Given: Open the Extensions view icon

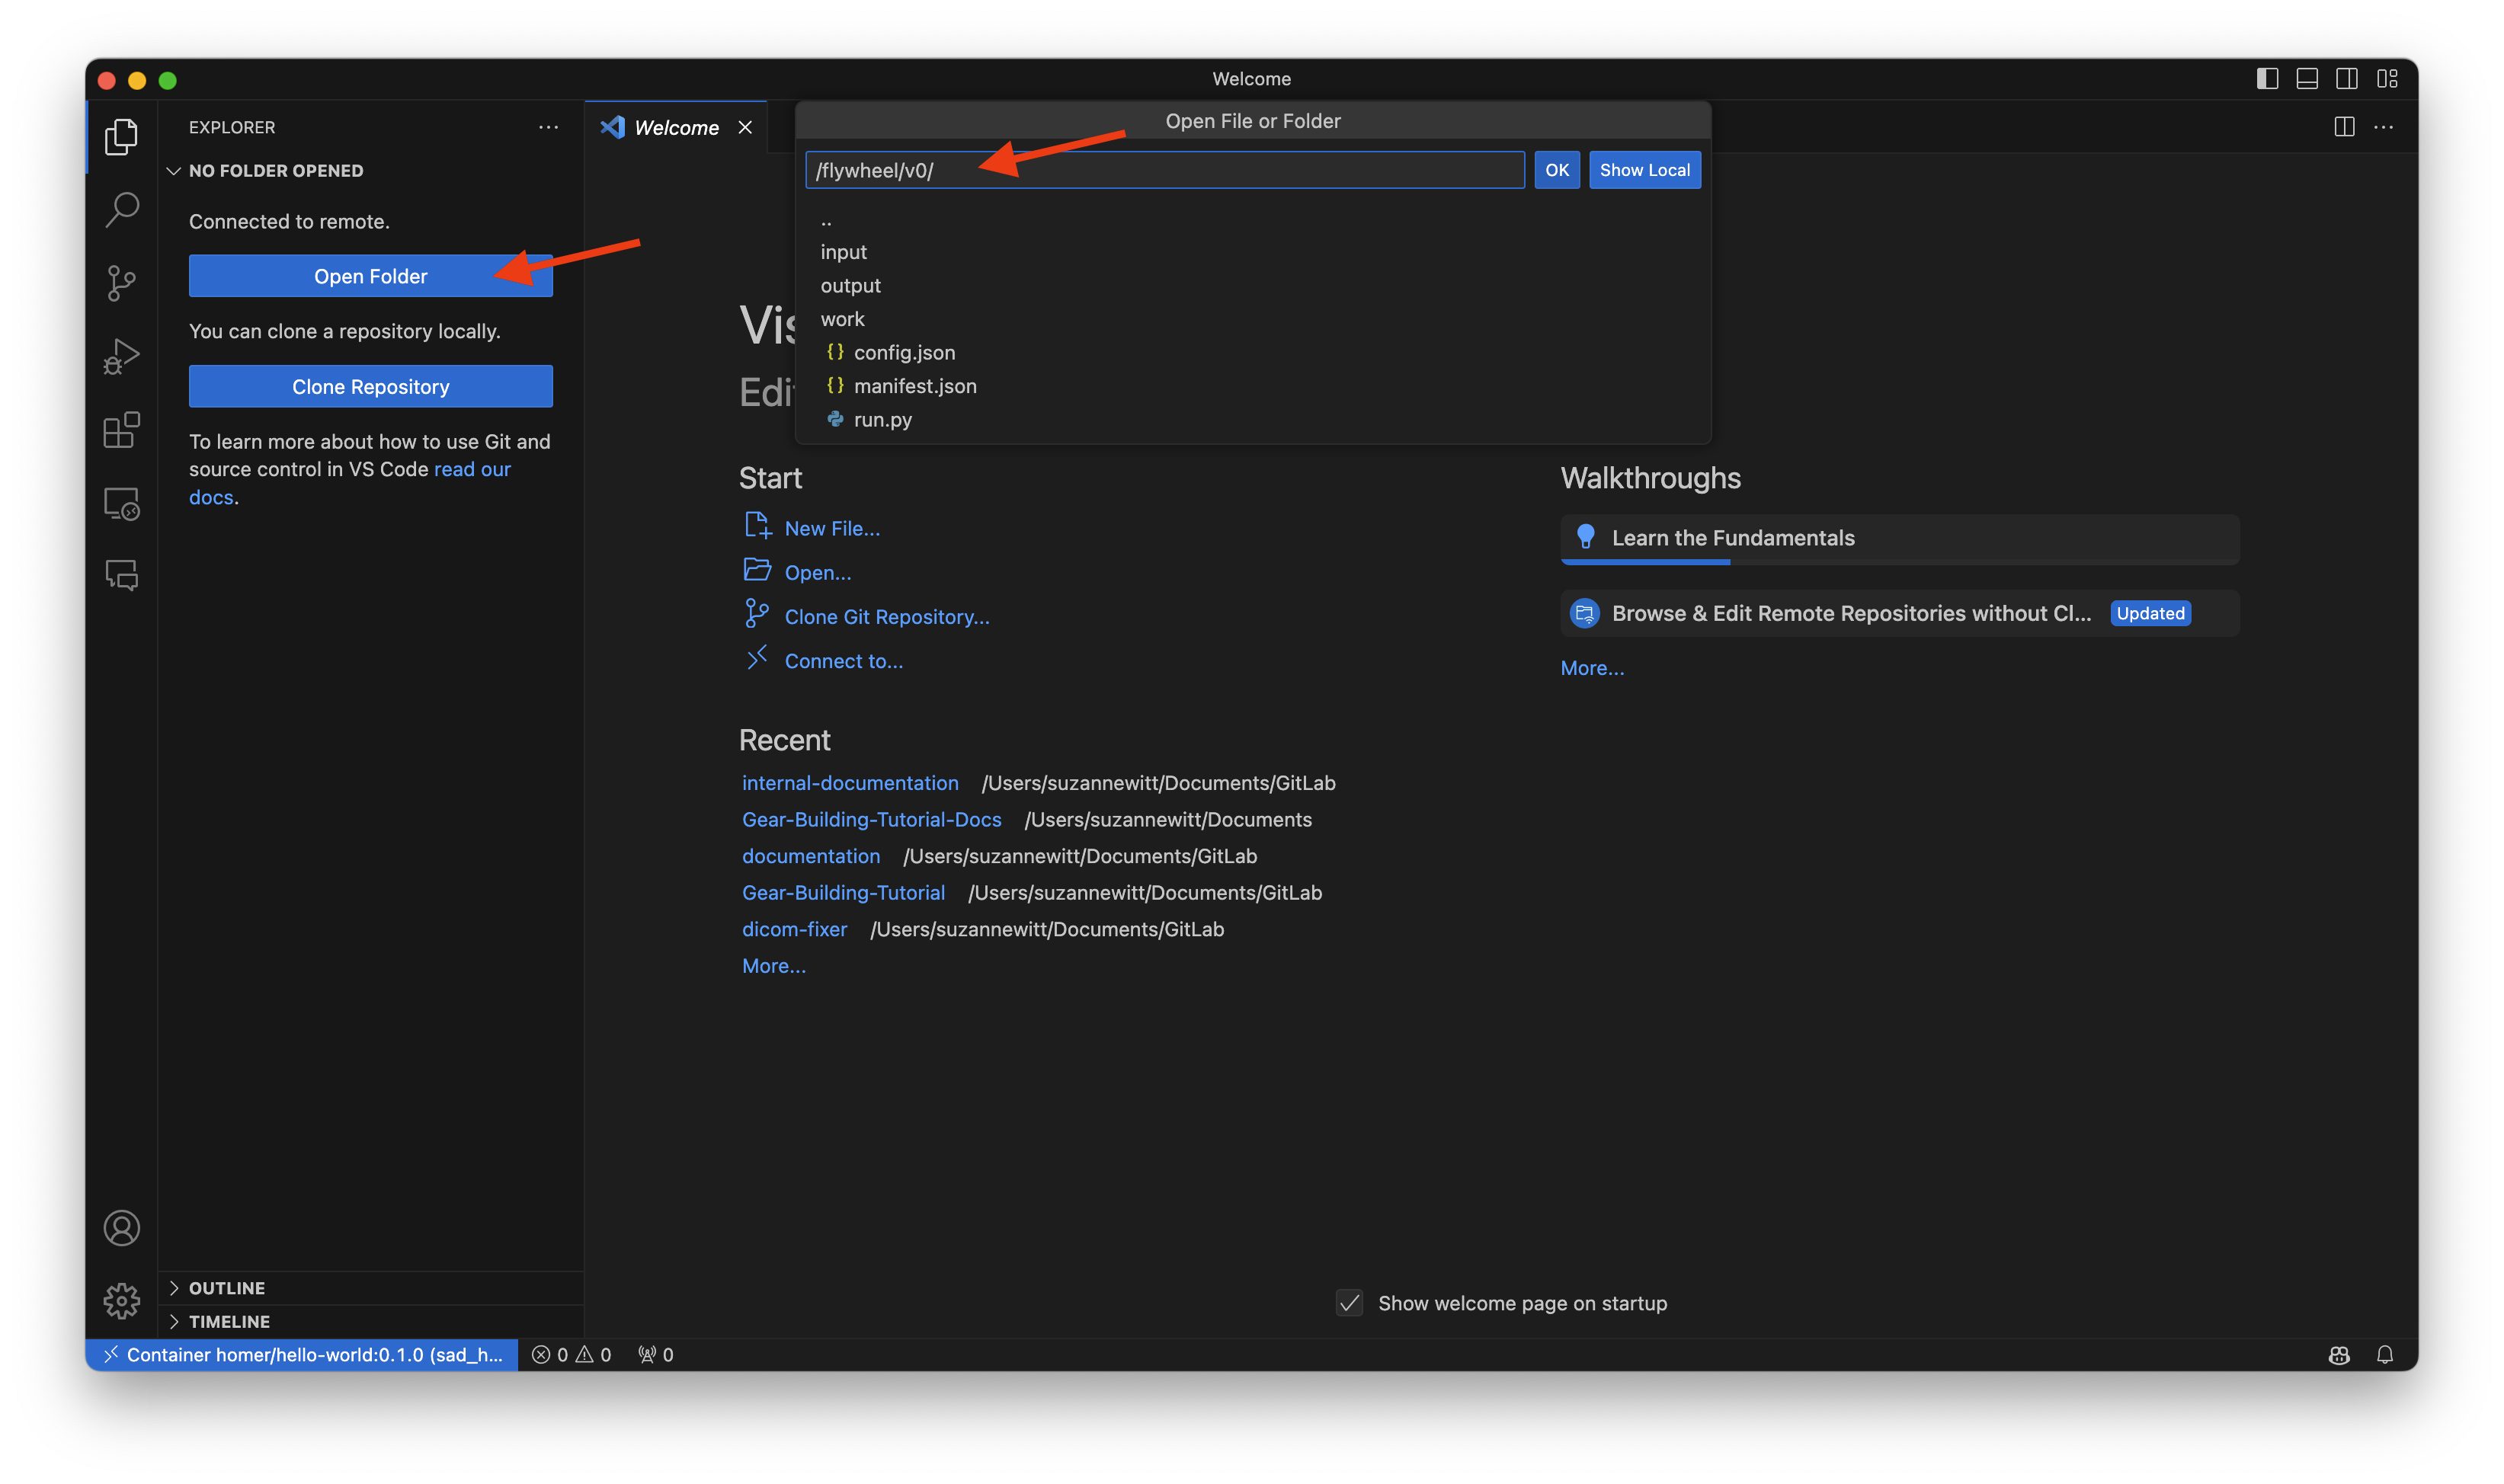Looking at the screenshot, I should pyautogui.click(x=121, y=430).
